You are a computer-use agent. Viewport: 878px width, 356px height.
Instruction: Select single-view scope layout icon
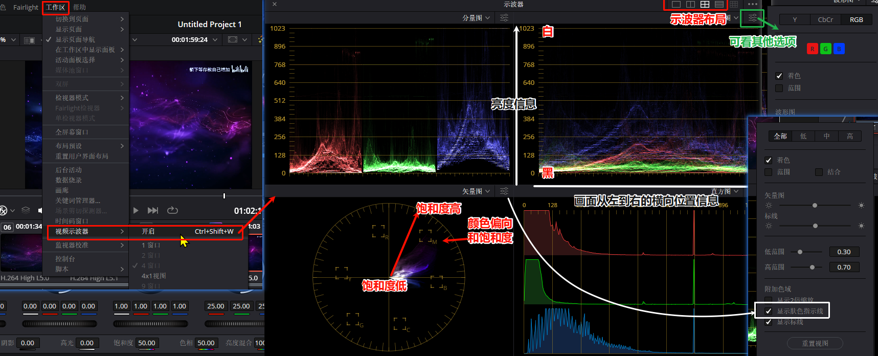pyautogui.click(x=676, y=4)
